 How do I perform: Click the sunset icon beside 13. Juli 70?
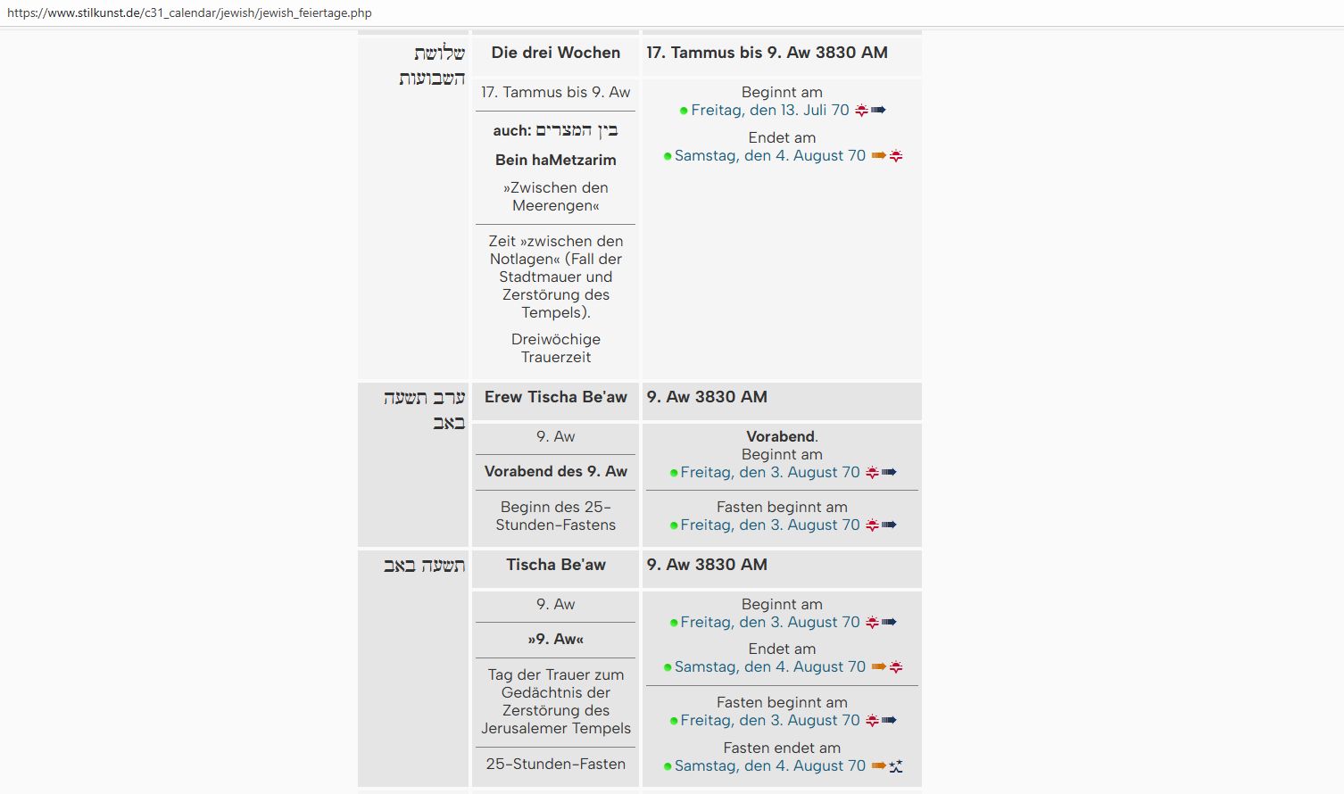[x=861, y=111]
